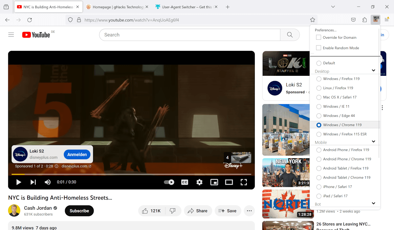Screen dimensions: 394x230
Task: Click the video progress bar
Action: [131, 174]
